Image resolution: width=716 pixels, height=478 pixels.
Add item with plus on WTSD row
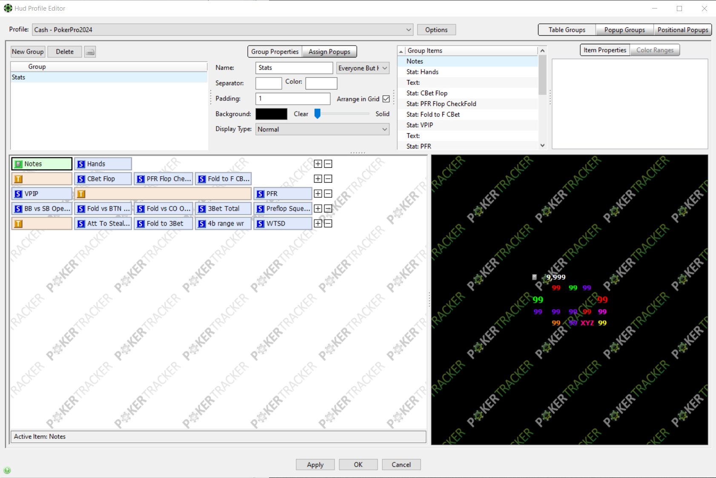pyautogui.click(x=318, y=223)
